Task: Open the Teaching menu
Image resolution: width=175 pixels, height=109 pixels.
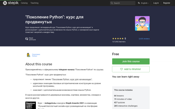Action: point(34,3)
